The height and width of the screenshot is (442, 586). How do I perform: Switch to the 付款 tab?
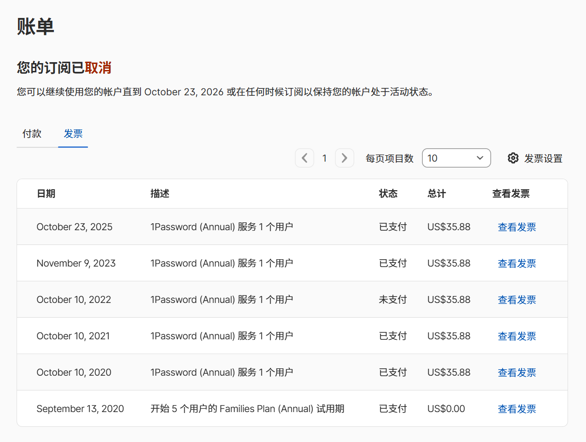(x=32, y=134)
